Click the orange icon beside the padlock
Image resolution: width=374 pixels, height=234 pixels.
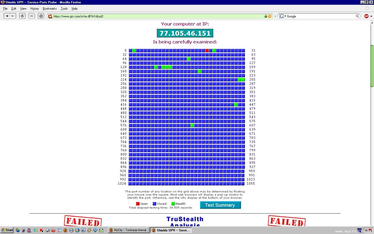coord(270,16)
